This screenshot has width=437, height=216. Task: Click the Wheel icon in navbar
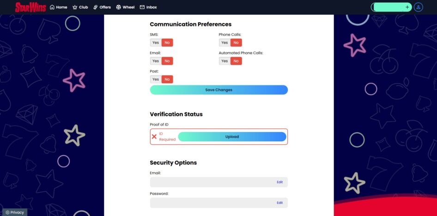point(118,7)
